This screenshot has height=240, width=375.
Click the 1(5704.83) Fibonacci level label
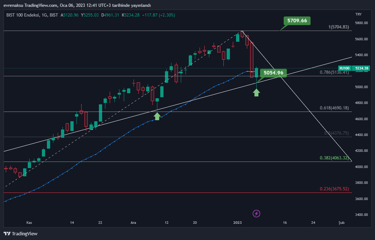(x=339, y=27)
